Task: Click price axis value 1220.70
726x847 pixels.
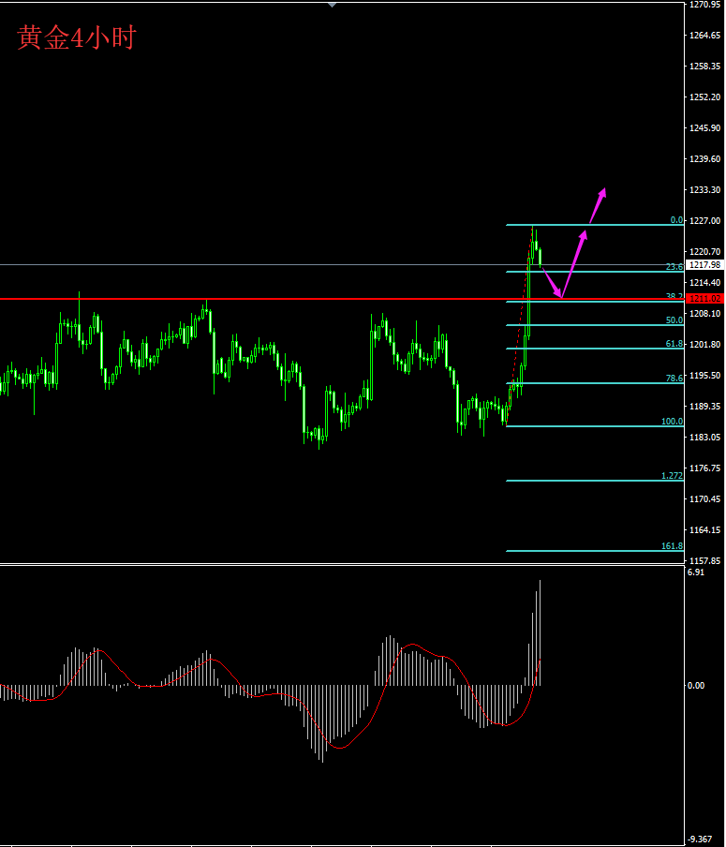Action: (705, 252)
